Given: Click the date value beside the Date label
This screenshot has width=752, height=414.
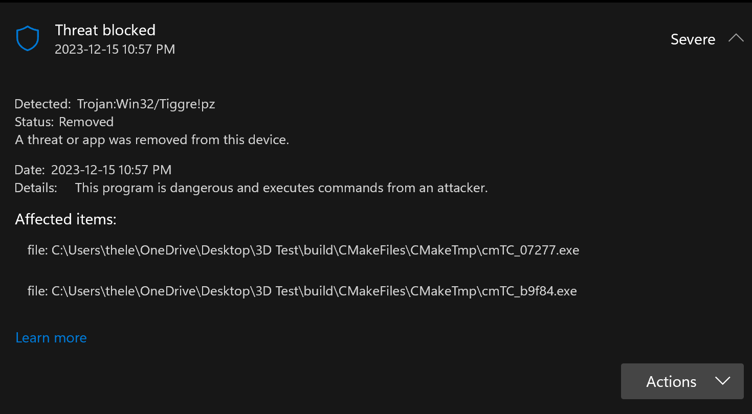Looking at the screenshot, I should 111,170.
